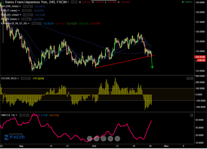Open settings gear for EMA (7, close)
The width and height of the screenshot is (207, 149).
pyautogui.click(x=27, y=10)
